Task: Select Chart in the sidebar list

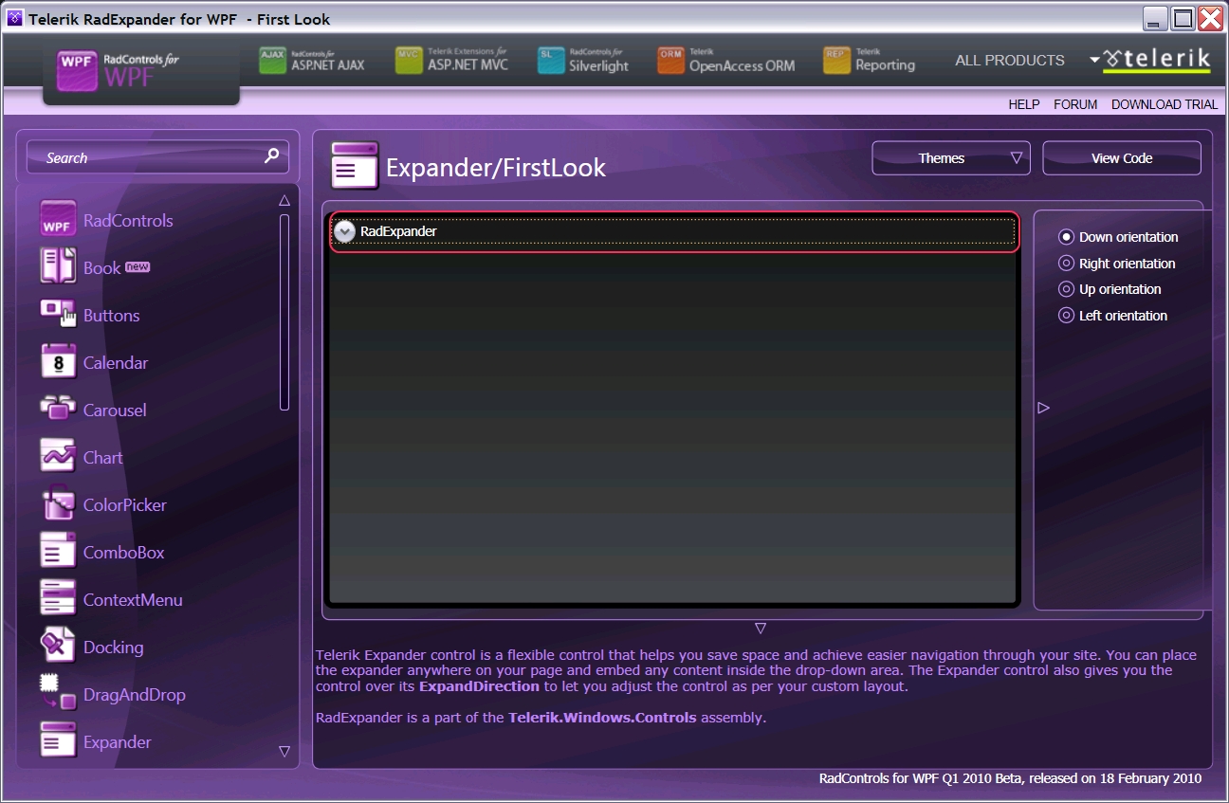Action: tap(103, 458)
